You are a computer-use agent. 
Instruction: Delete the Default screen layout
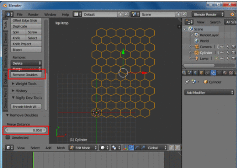click(126, 14)
